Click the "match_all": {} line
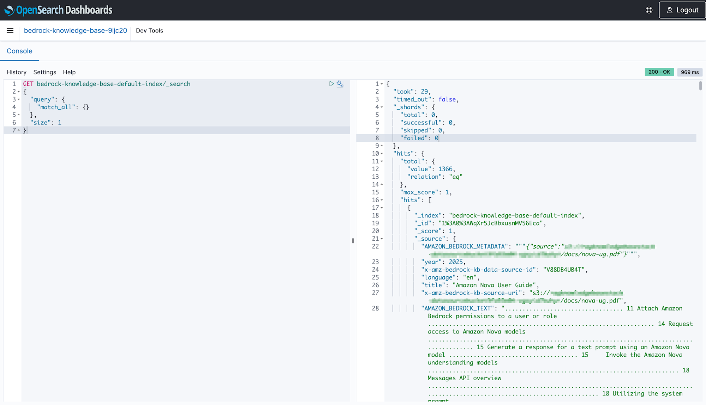This screenshot has width=706, height=405. tap(63, 107)
